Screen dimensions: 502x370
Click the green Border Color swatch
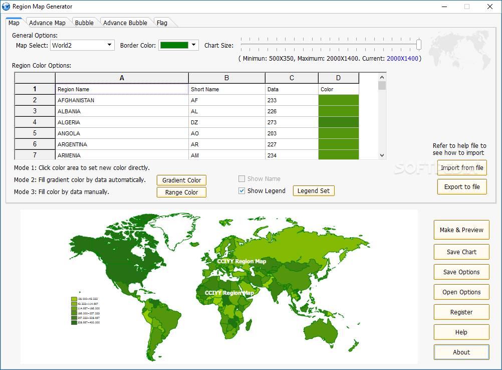(174, 45)
